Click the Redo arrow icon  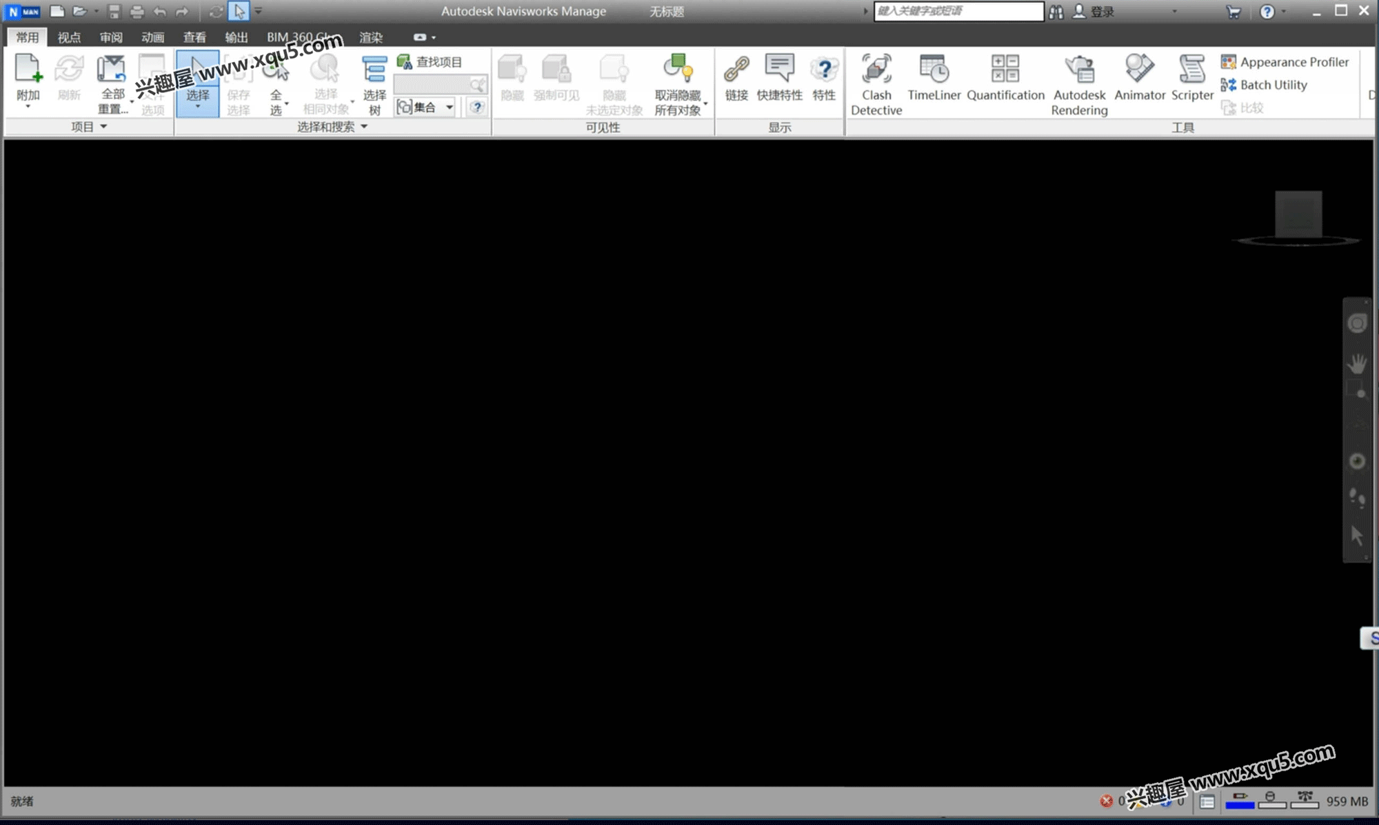pos(182,11)
